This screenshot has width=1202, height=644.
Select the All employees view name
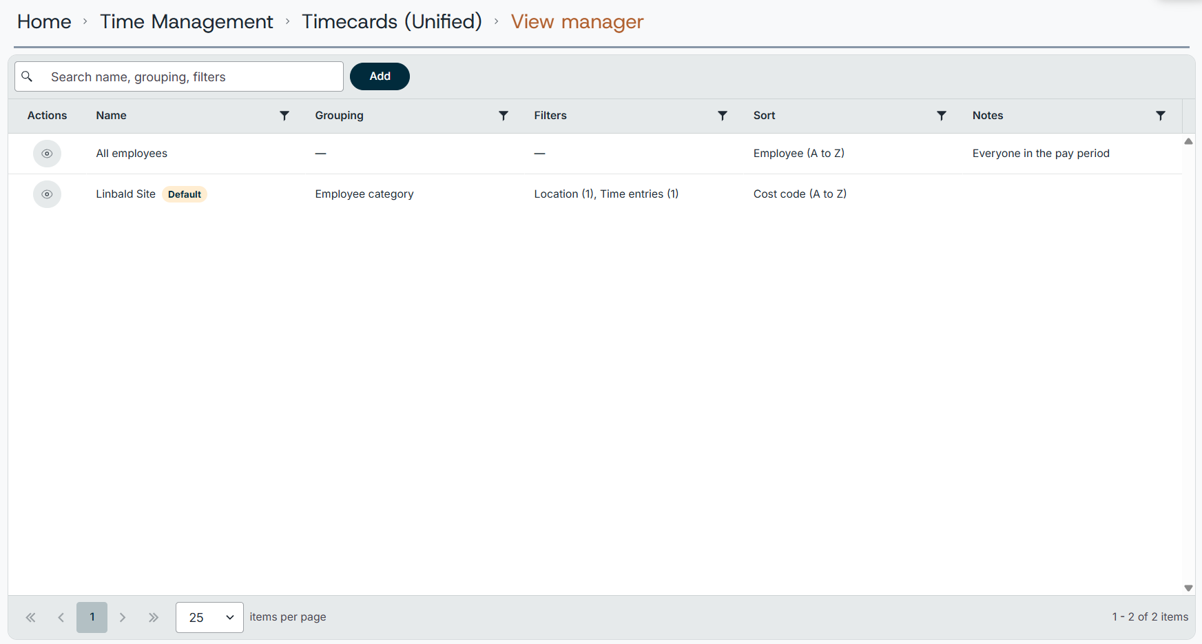(132, 154)
